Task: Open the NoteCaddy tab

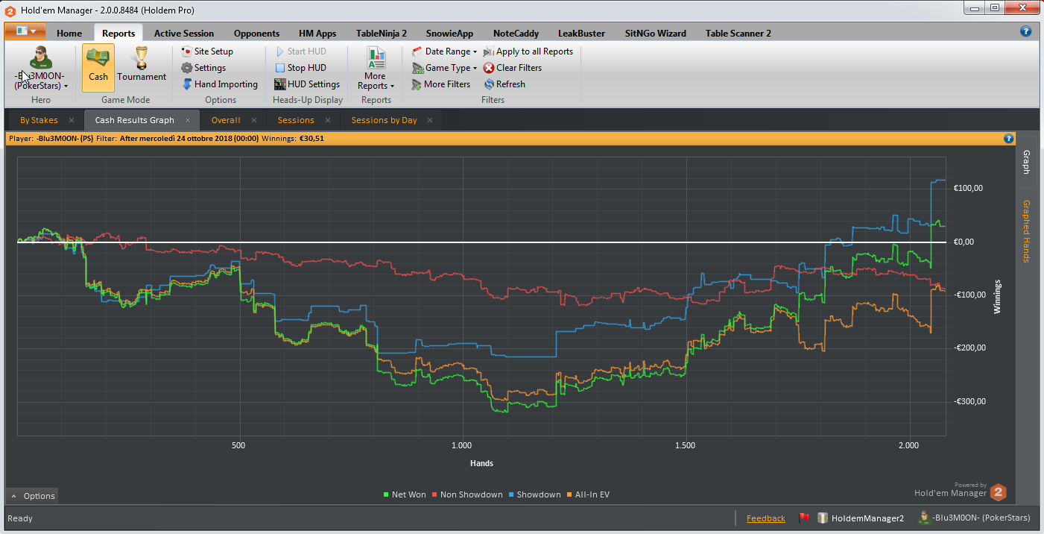Action: click(x=516, y=33)
